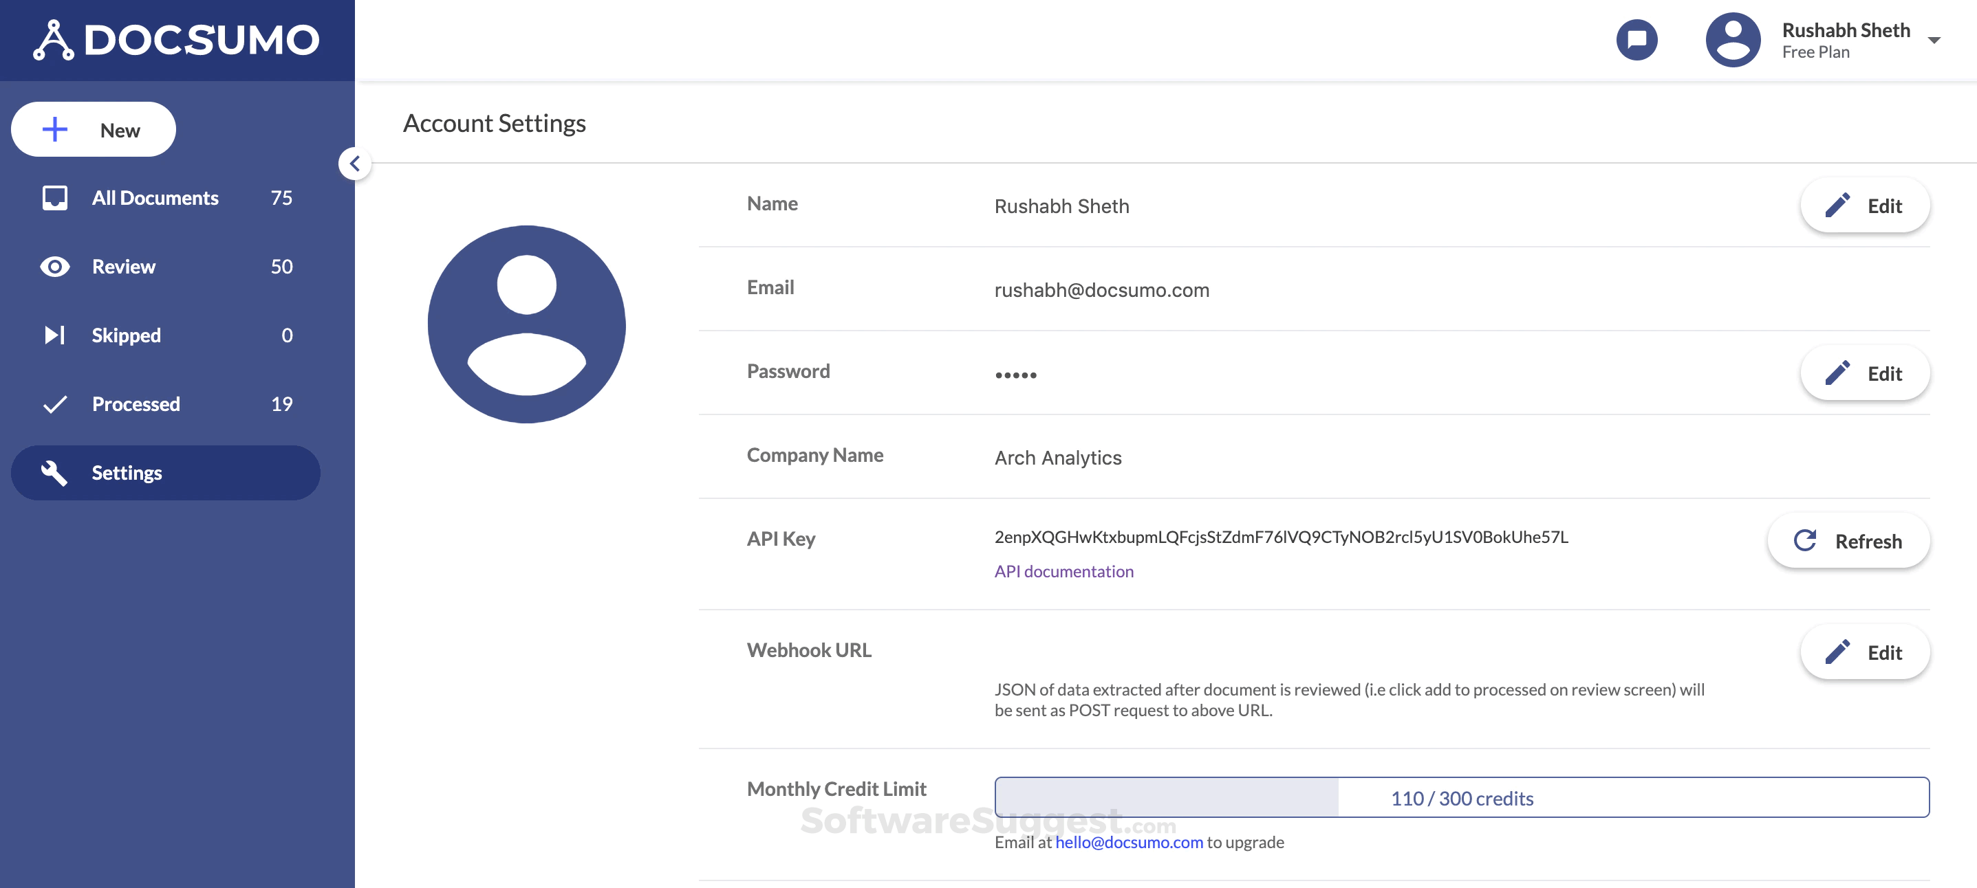Click the Settings wrench icon

click(54, 472)
